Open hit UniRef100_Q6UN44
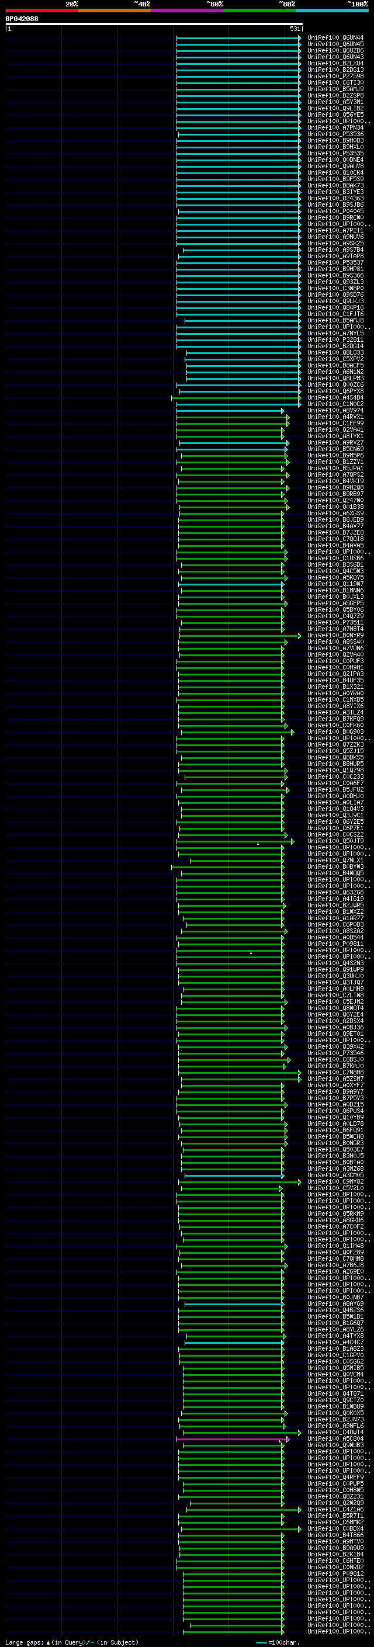 coord(335,38)
